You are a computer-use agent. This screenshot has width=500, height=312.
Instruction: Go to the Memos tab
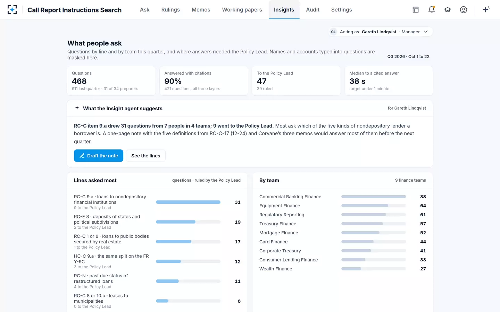[201, 10]
